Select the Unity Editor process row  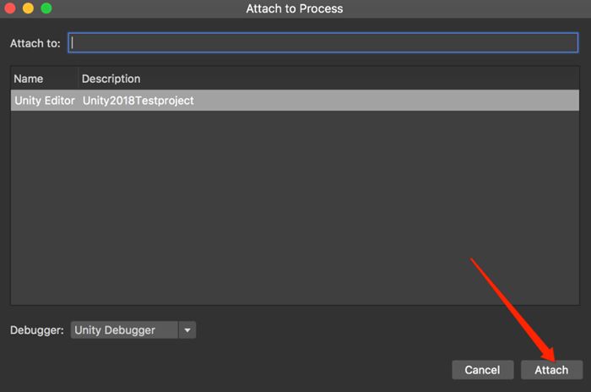point(46,101)
